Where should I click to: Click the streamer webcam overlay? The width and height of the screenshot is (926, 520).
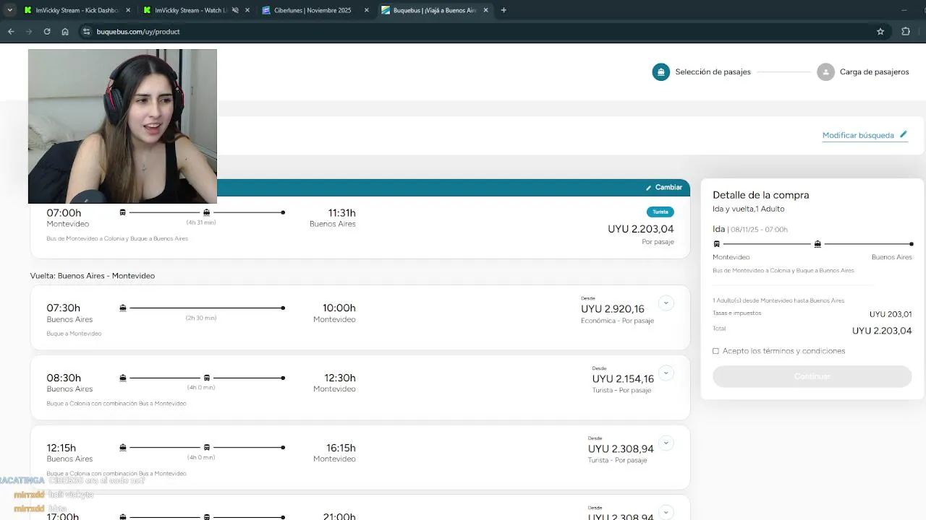pos(122,126)
